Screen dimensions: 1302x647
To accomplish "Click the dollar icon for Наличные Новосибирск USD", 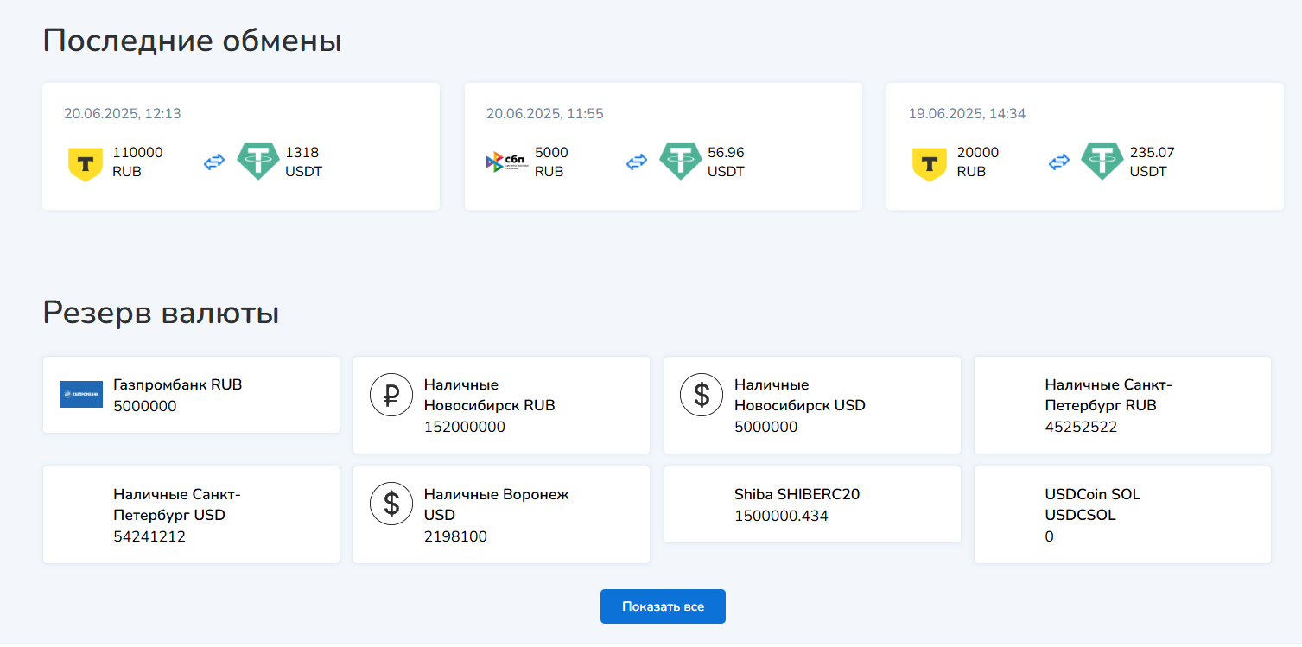I will pyautogui.click(x=702, y=396).
